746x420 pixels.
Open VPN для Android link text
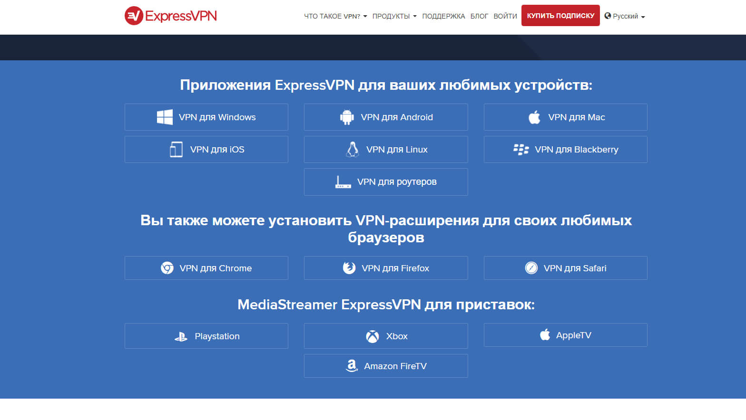pos(397,117)
